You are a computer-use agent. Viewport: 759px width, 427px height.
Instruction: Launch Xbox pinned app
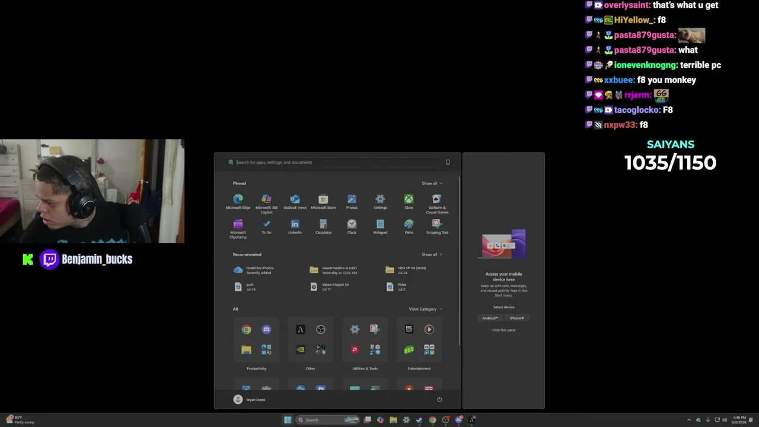tap(409, 202)
